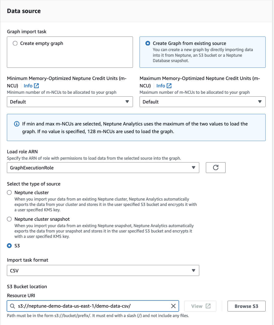Viewport: 274px width, 325px height.
Task: Click the Browse S3 button
Action: pos(246,306)
